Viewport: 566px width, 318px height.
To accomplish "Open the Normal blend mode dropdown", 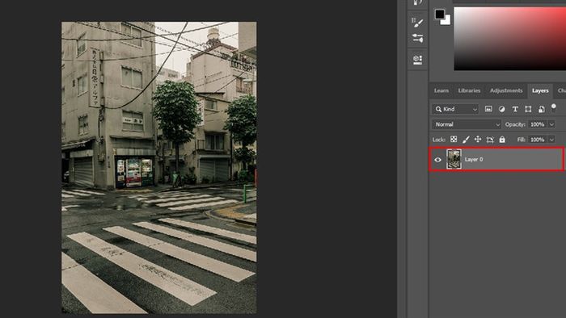I will [467, 124].
